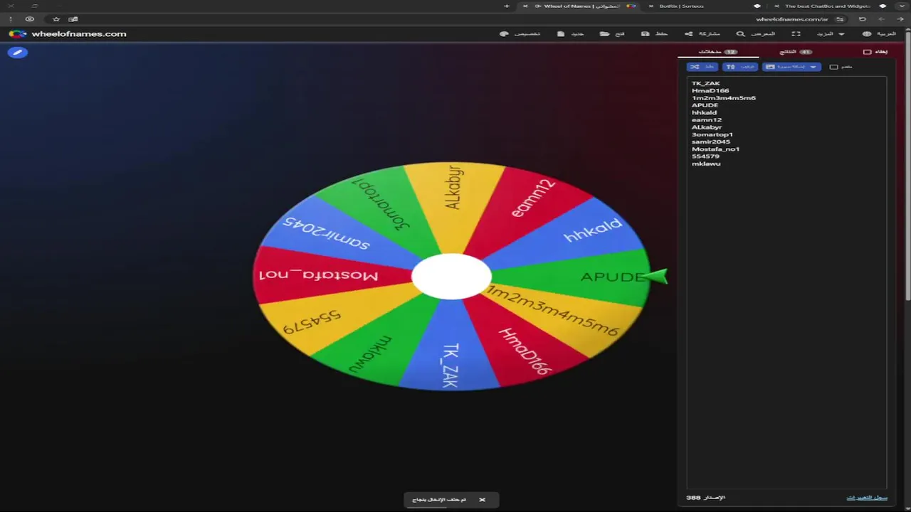This screenshot has height=512, width=911.
Task: Click the Save disk icon
Action: (645, 33)
